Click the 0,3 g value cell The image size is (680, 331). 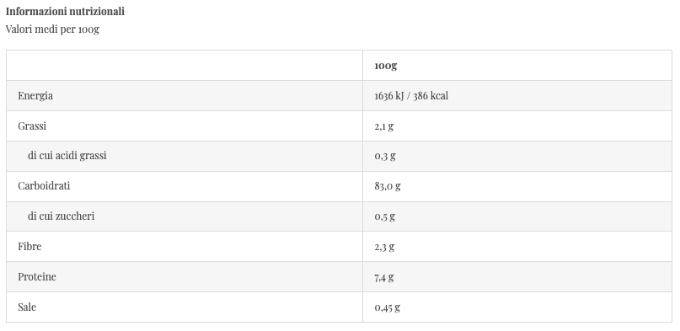click(x=517, y=156)
